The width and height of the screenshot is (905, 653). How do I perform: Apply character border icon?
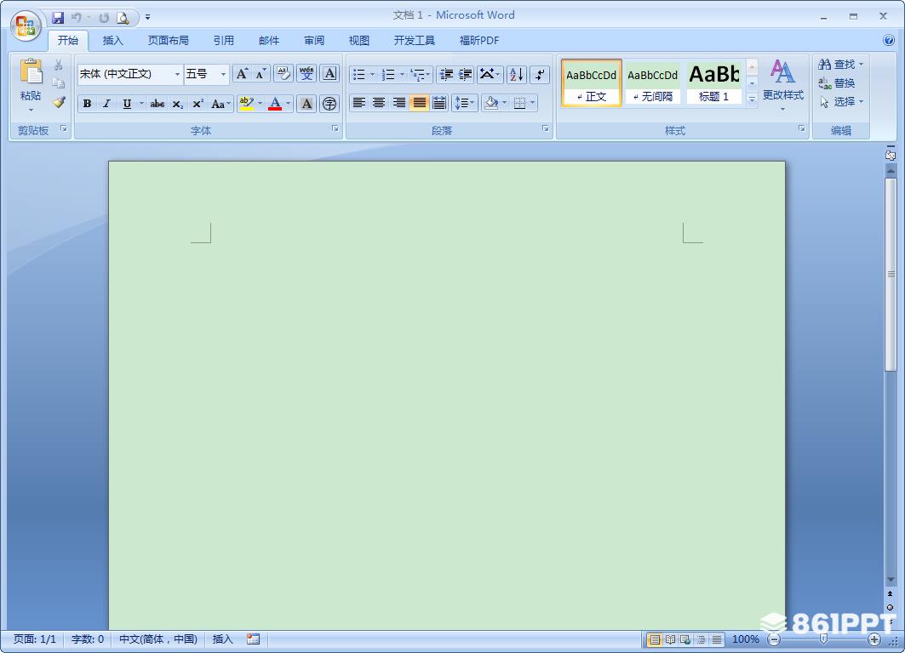pyautogui.click(x=329, y=74)
